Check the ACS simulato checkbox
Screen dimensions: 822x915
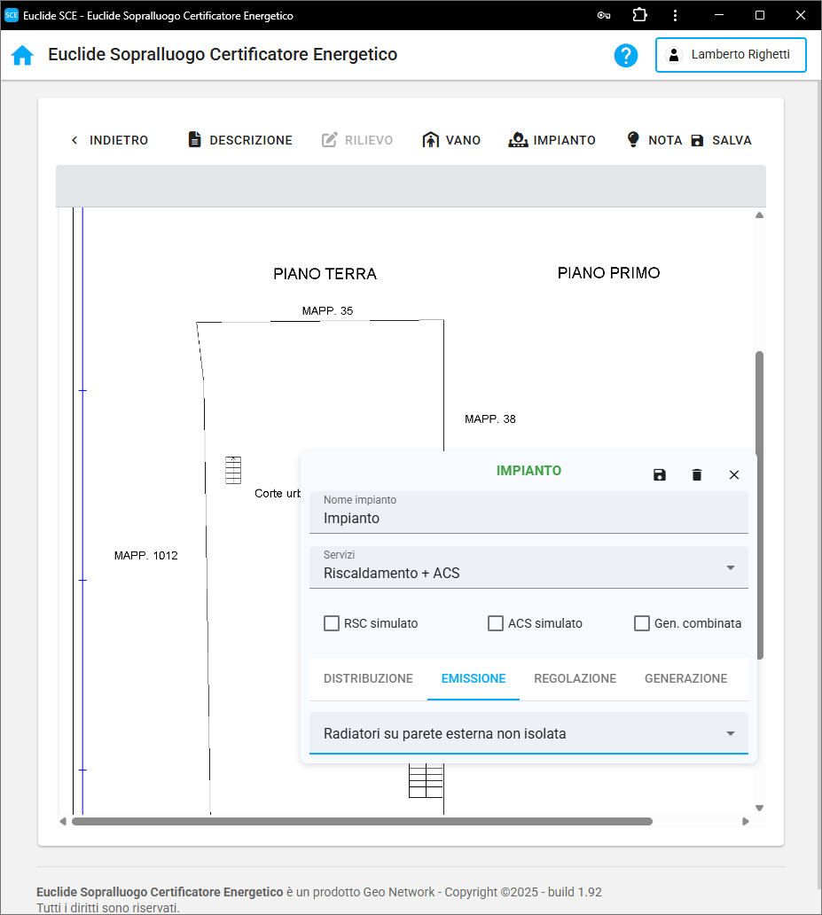(x=496, y=623)
